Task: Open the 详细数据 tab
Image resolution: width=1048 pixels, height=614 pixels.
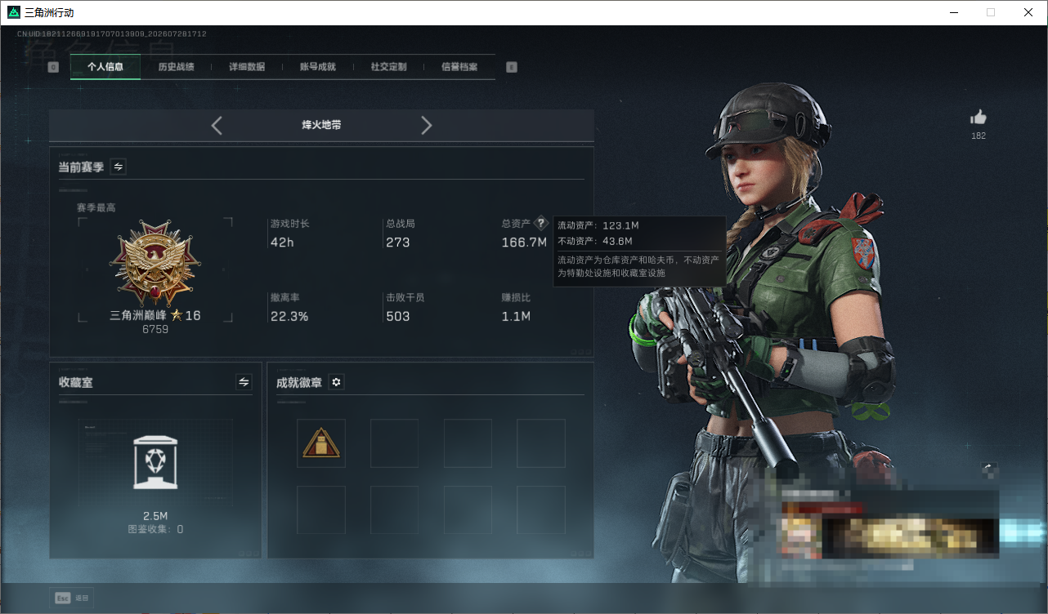Action: click(247, 67)
